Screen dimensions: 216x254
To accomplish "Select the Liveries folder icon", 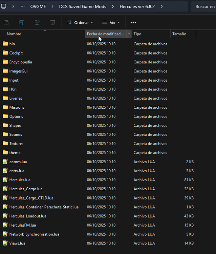I will (x=5, y=98).
